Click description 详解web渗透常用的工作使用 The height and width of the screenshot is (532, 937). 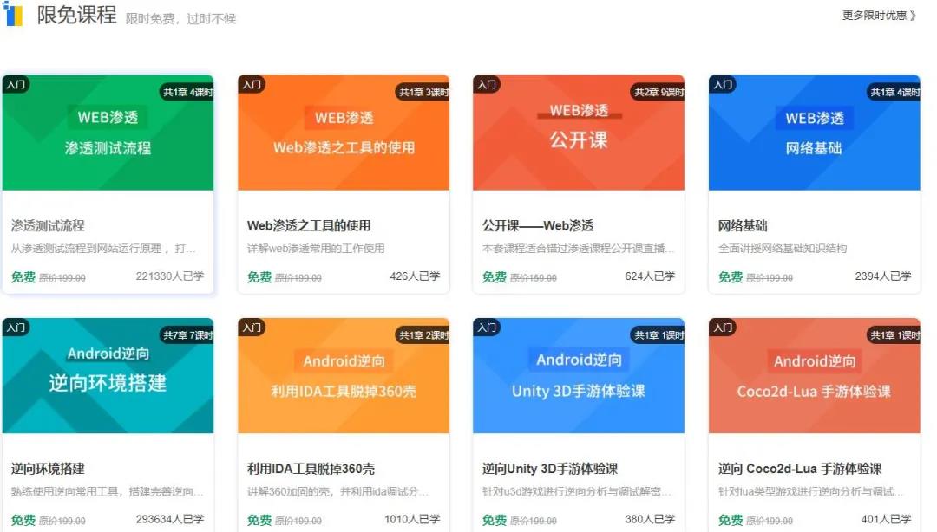coord(316,249)
